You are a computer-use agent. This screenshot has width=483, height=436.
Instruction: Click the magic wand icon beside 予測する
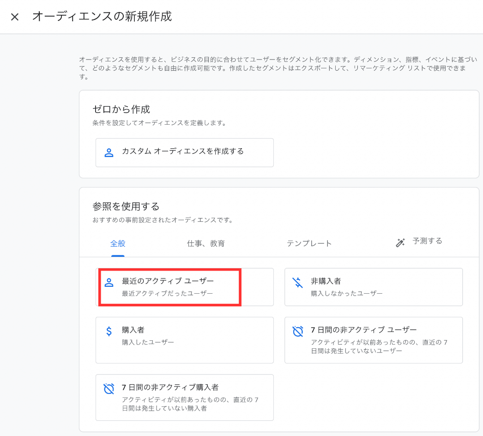coord(400,242)
